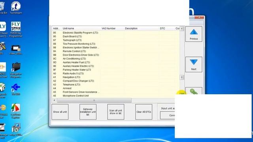Click the green link icon button
The width and height of the screenshot is (253, 142).
[194, 91]
